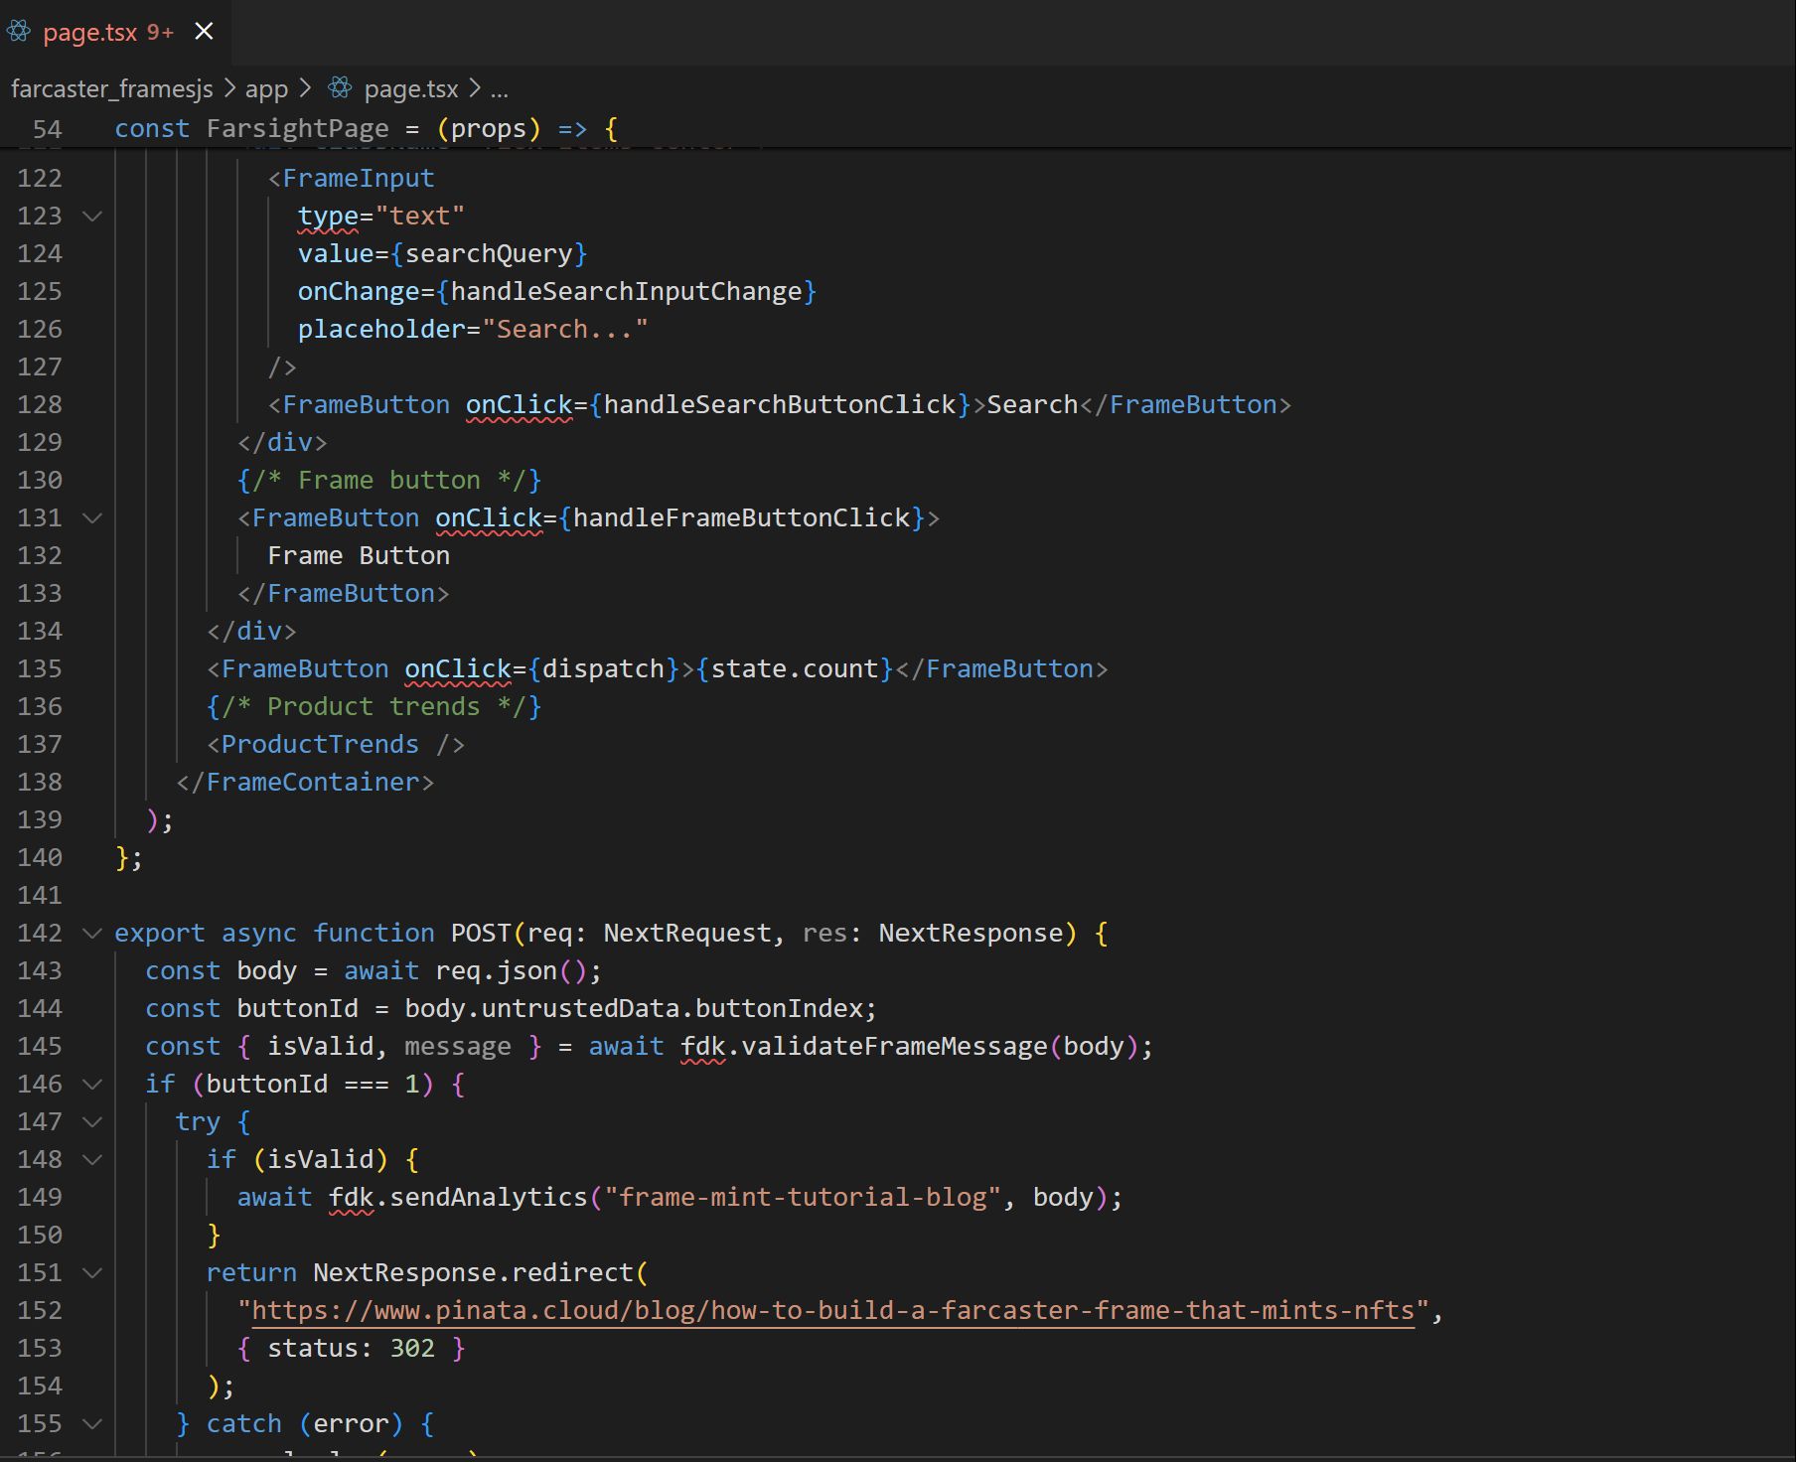Open the breadcrumb ellipsis symbol list
Viewport: 1796px width, 1462px height.
click(x=499, y=89)
